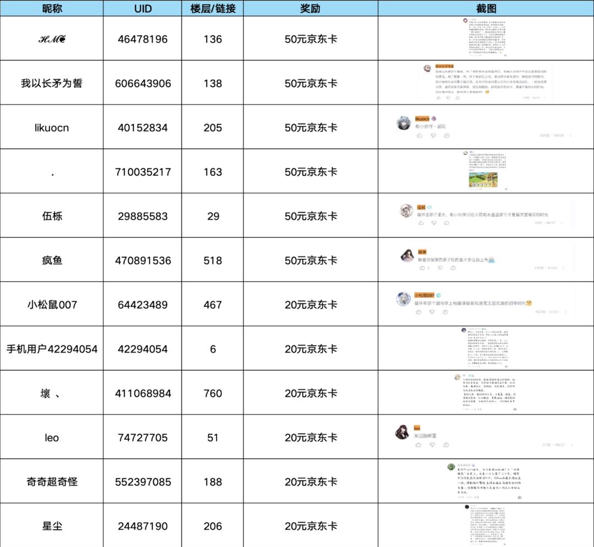
Task: Open screenshot thumbnail in UID 710035217 row
Action: click(x=486, y=171)
